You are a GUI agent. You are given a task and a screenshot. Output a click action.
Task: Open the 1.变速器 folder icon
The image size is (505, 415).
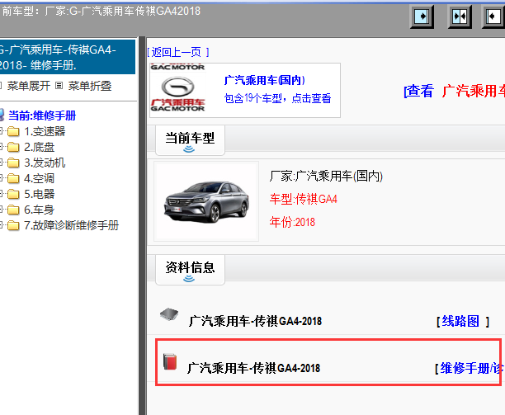[13, 131]
